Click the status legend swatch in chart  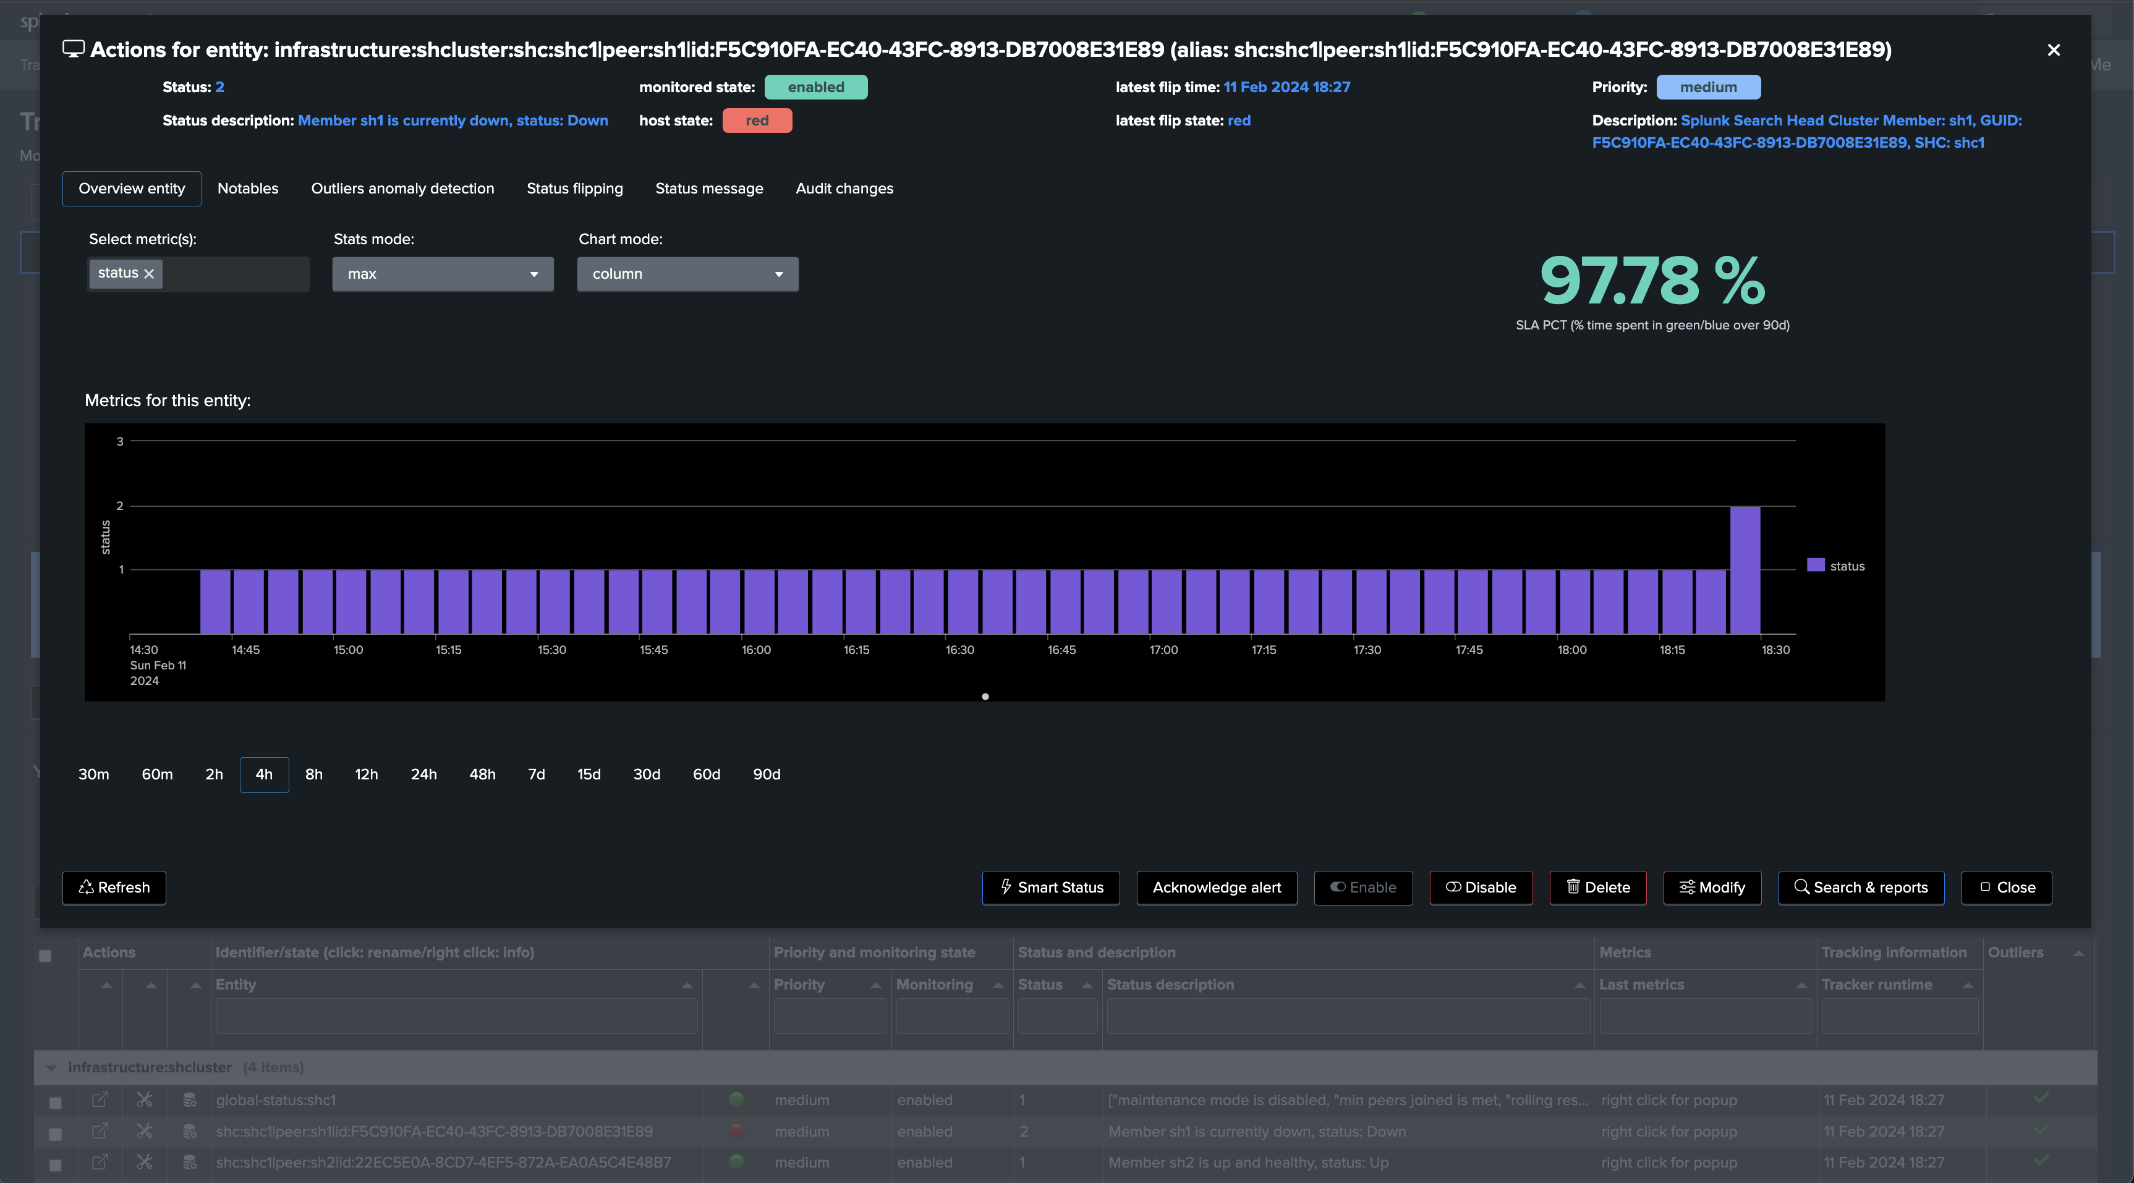tap(1815, 565)
